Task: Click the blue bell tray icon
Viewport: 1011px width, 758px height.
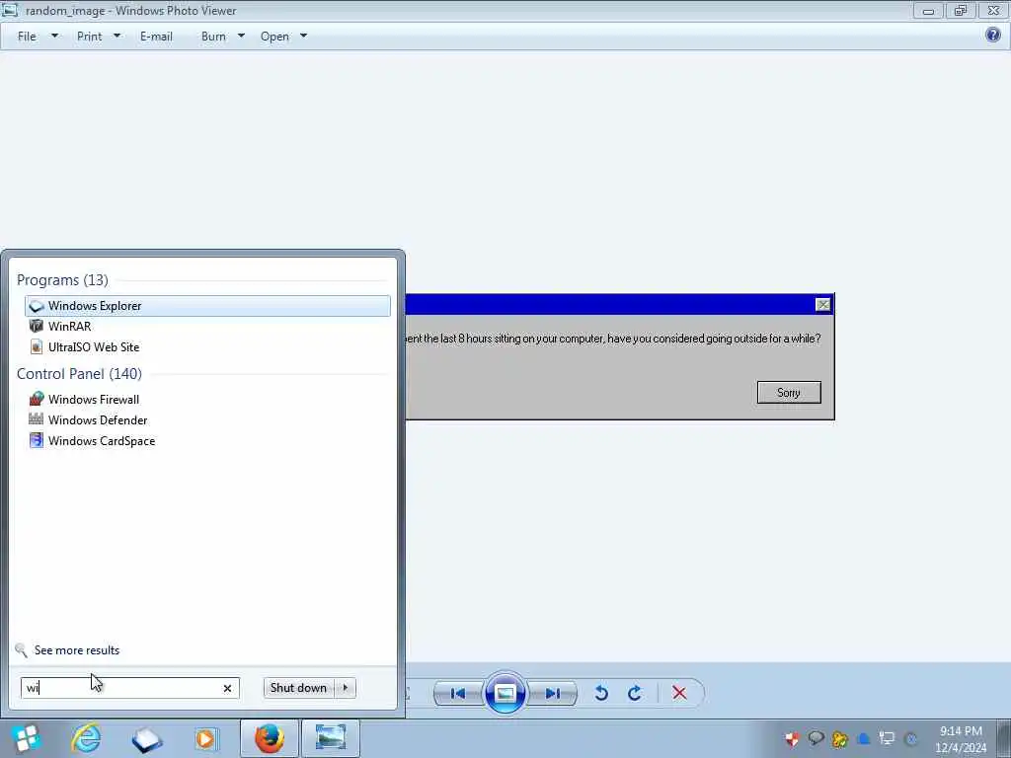Action: point(863,738)
